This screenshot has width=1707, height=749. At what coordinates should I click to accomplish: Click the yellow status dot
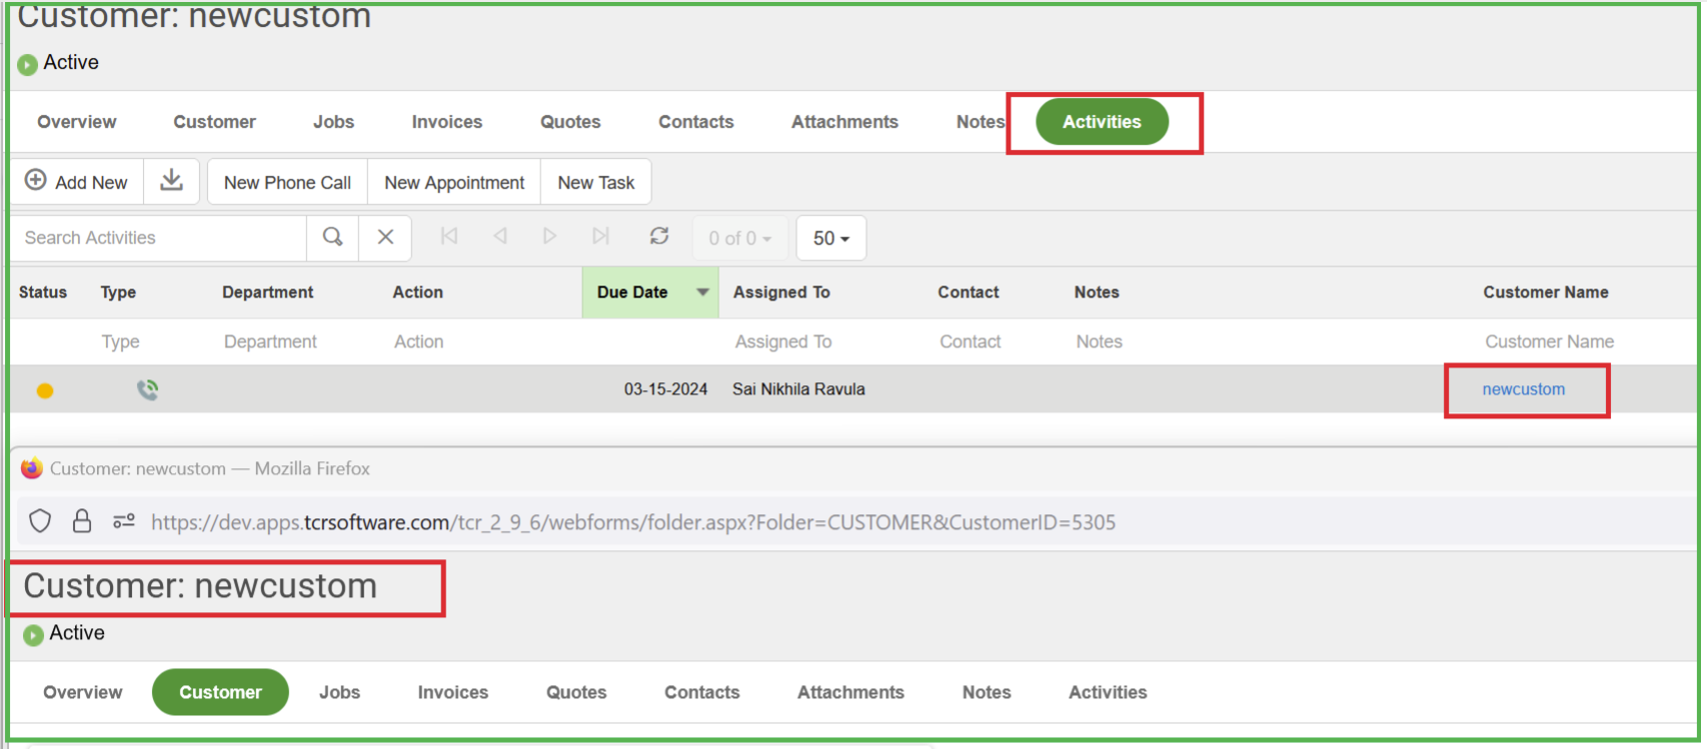click(45, 390)
